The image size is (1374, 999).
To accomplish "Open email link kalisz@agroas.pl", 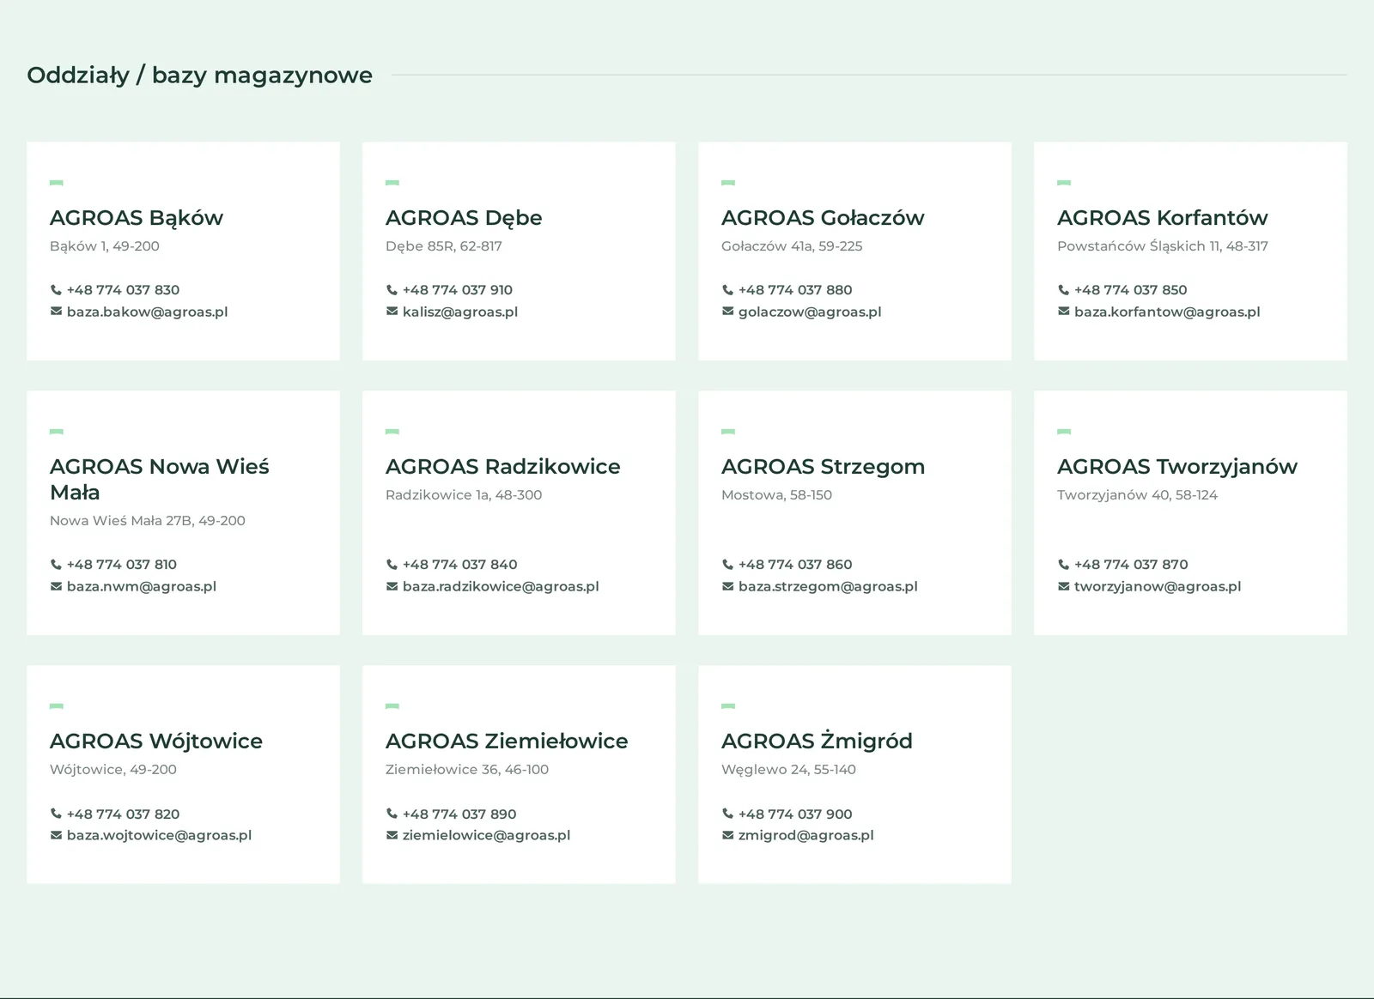I will pos(459,312).
